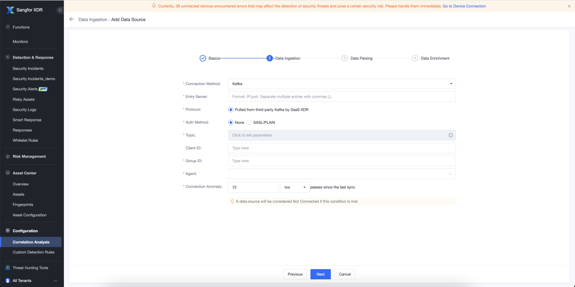Screen dimensions: 575x287
Task: Click the Previous button
Action: [x=295, y=274]
